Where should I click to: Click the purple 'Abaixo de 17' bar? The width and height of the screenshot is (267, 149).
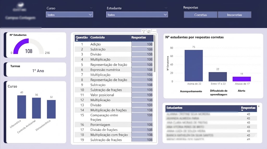pyautogui.click(x=241, y=79)
